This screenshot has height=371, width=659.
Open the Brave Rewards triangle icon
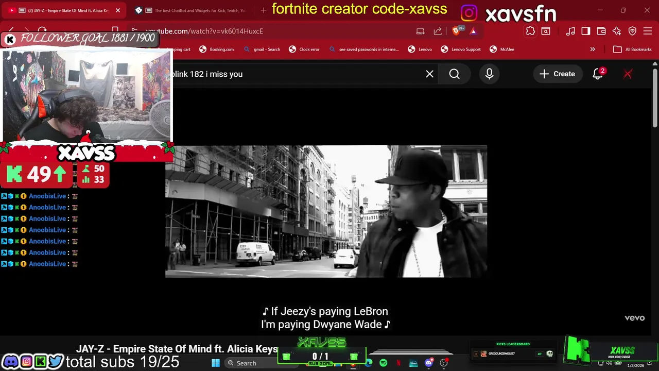(x=473, y=31)
